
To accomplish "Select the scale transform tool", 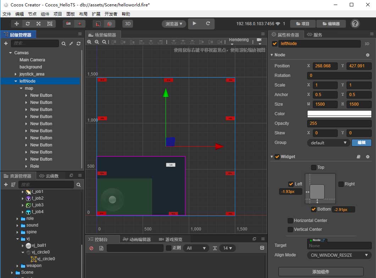I will pos(38,24).
